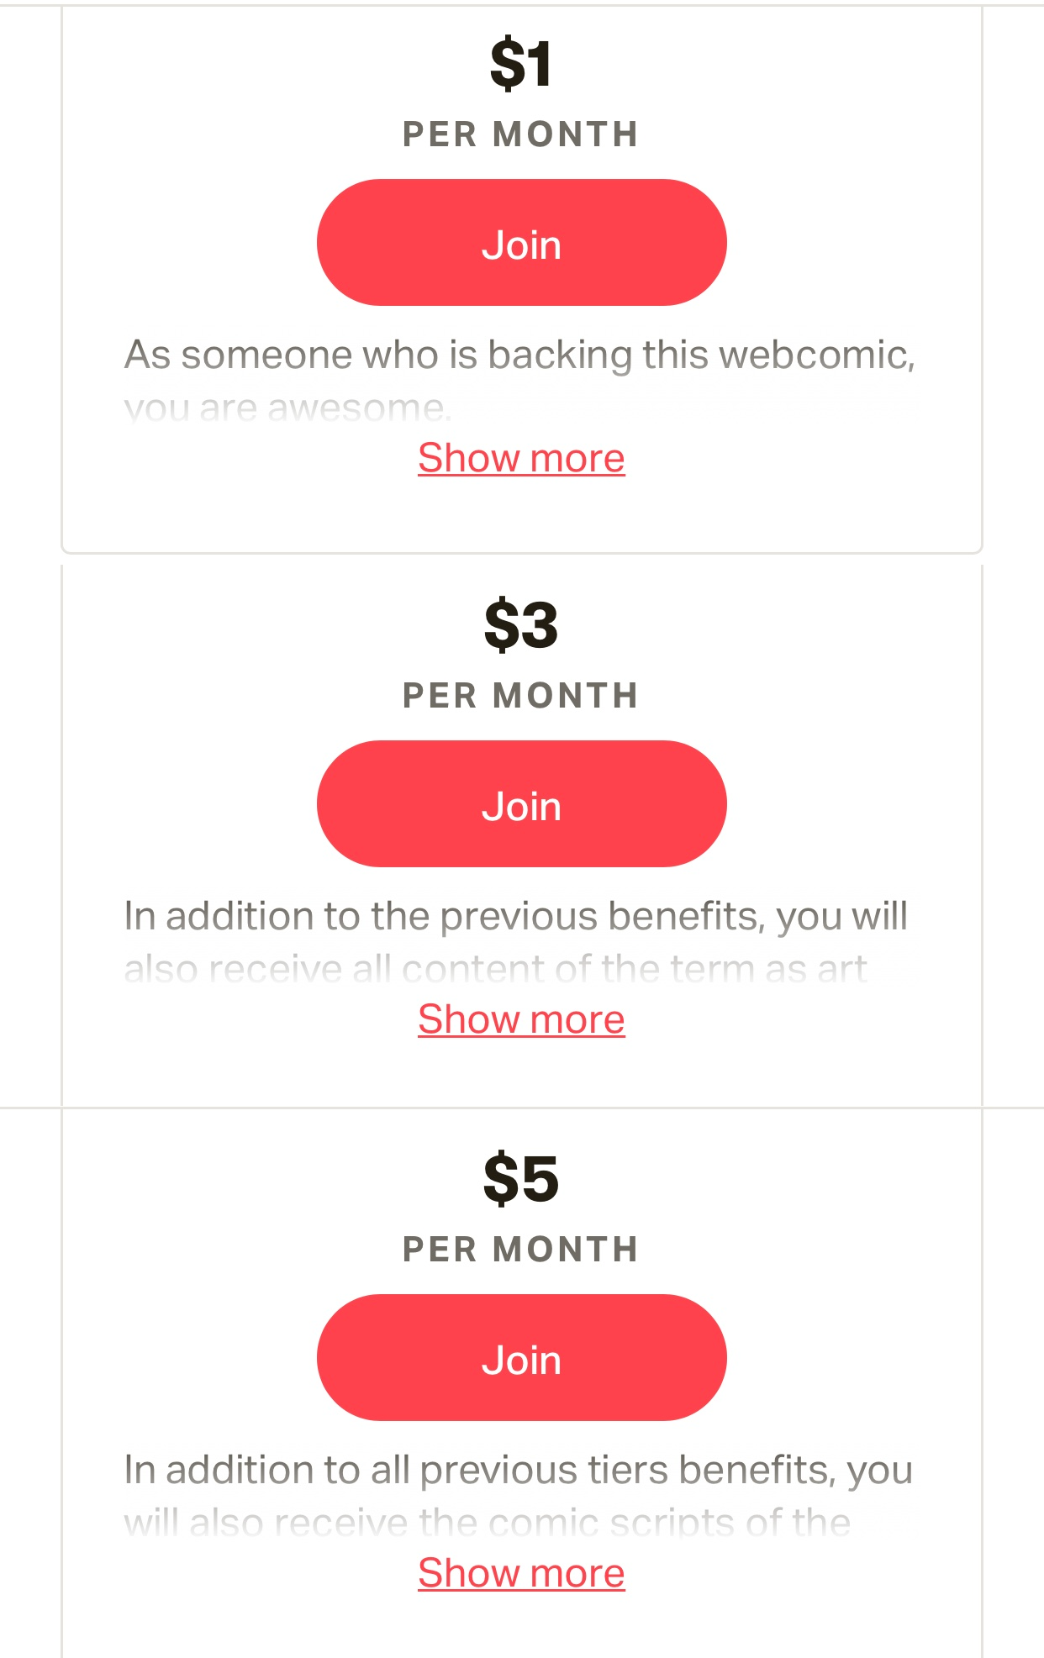The width and height of the screenshot is (1044, 1658).
Task: Click the $3 price heading
Action: (x=521, y=625)
